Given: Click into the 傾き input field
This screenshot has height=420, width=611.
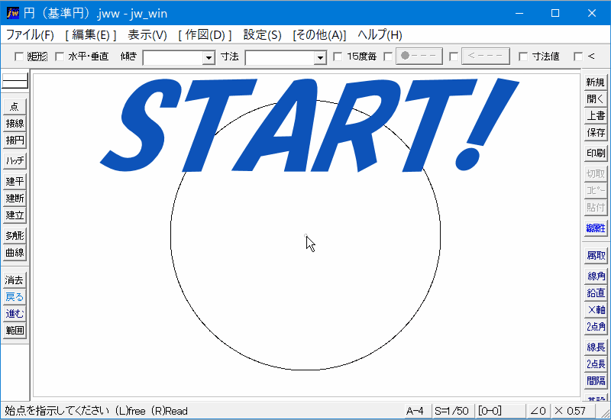Looking at the screenshot, I should tap(173, 58).
